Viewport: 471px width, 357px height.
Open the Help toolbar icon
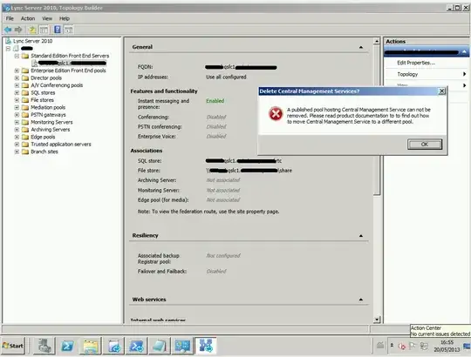coord(58,30)
